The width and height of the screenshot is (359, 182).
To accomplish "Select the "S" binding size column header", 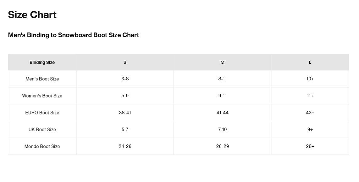I will click(125, 62).
